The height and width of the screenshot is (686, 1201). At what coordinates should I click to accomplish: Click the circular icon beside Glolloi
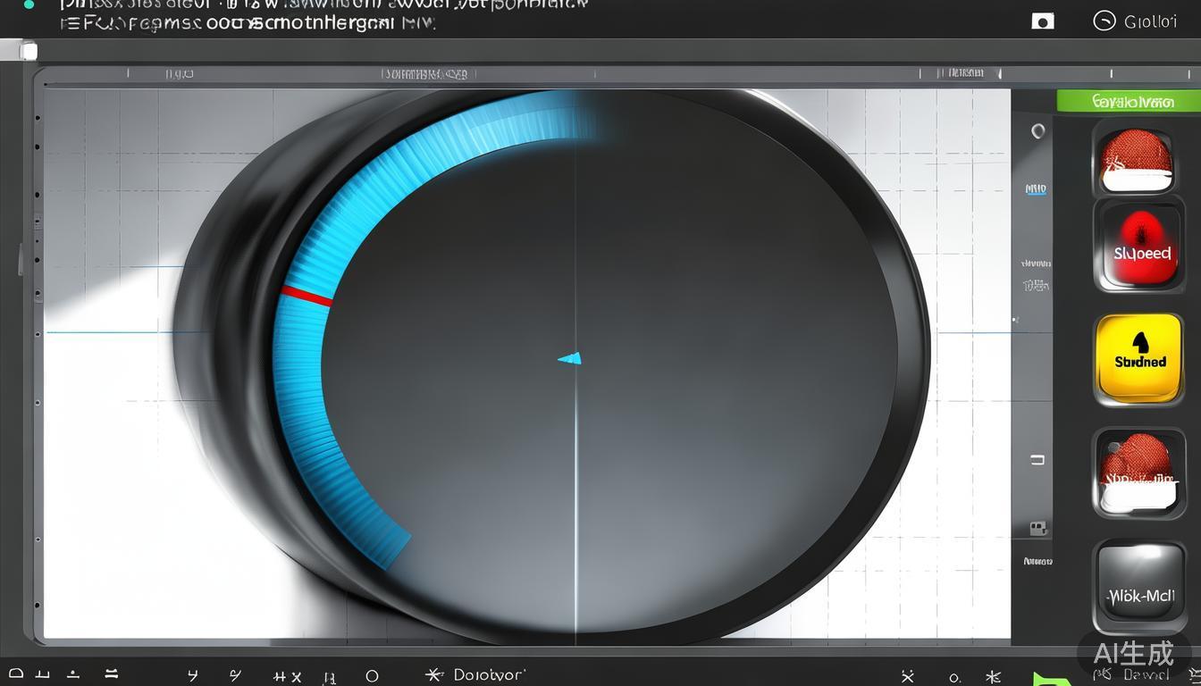1104,21
